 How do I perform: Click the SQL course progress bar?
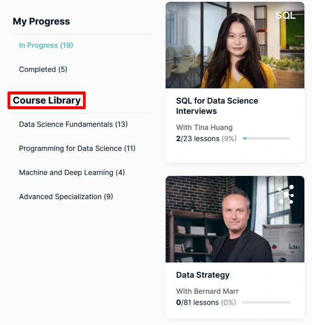coord(266,138)
